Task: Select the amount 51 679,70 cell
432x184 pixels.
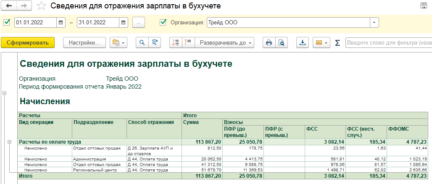Action: coord(202,170)
